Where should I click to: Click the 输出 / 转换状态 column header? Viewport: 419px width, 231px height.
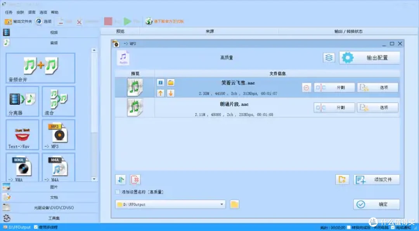coord(348,31)
